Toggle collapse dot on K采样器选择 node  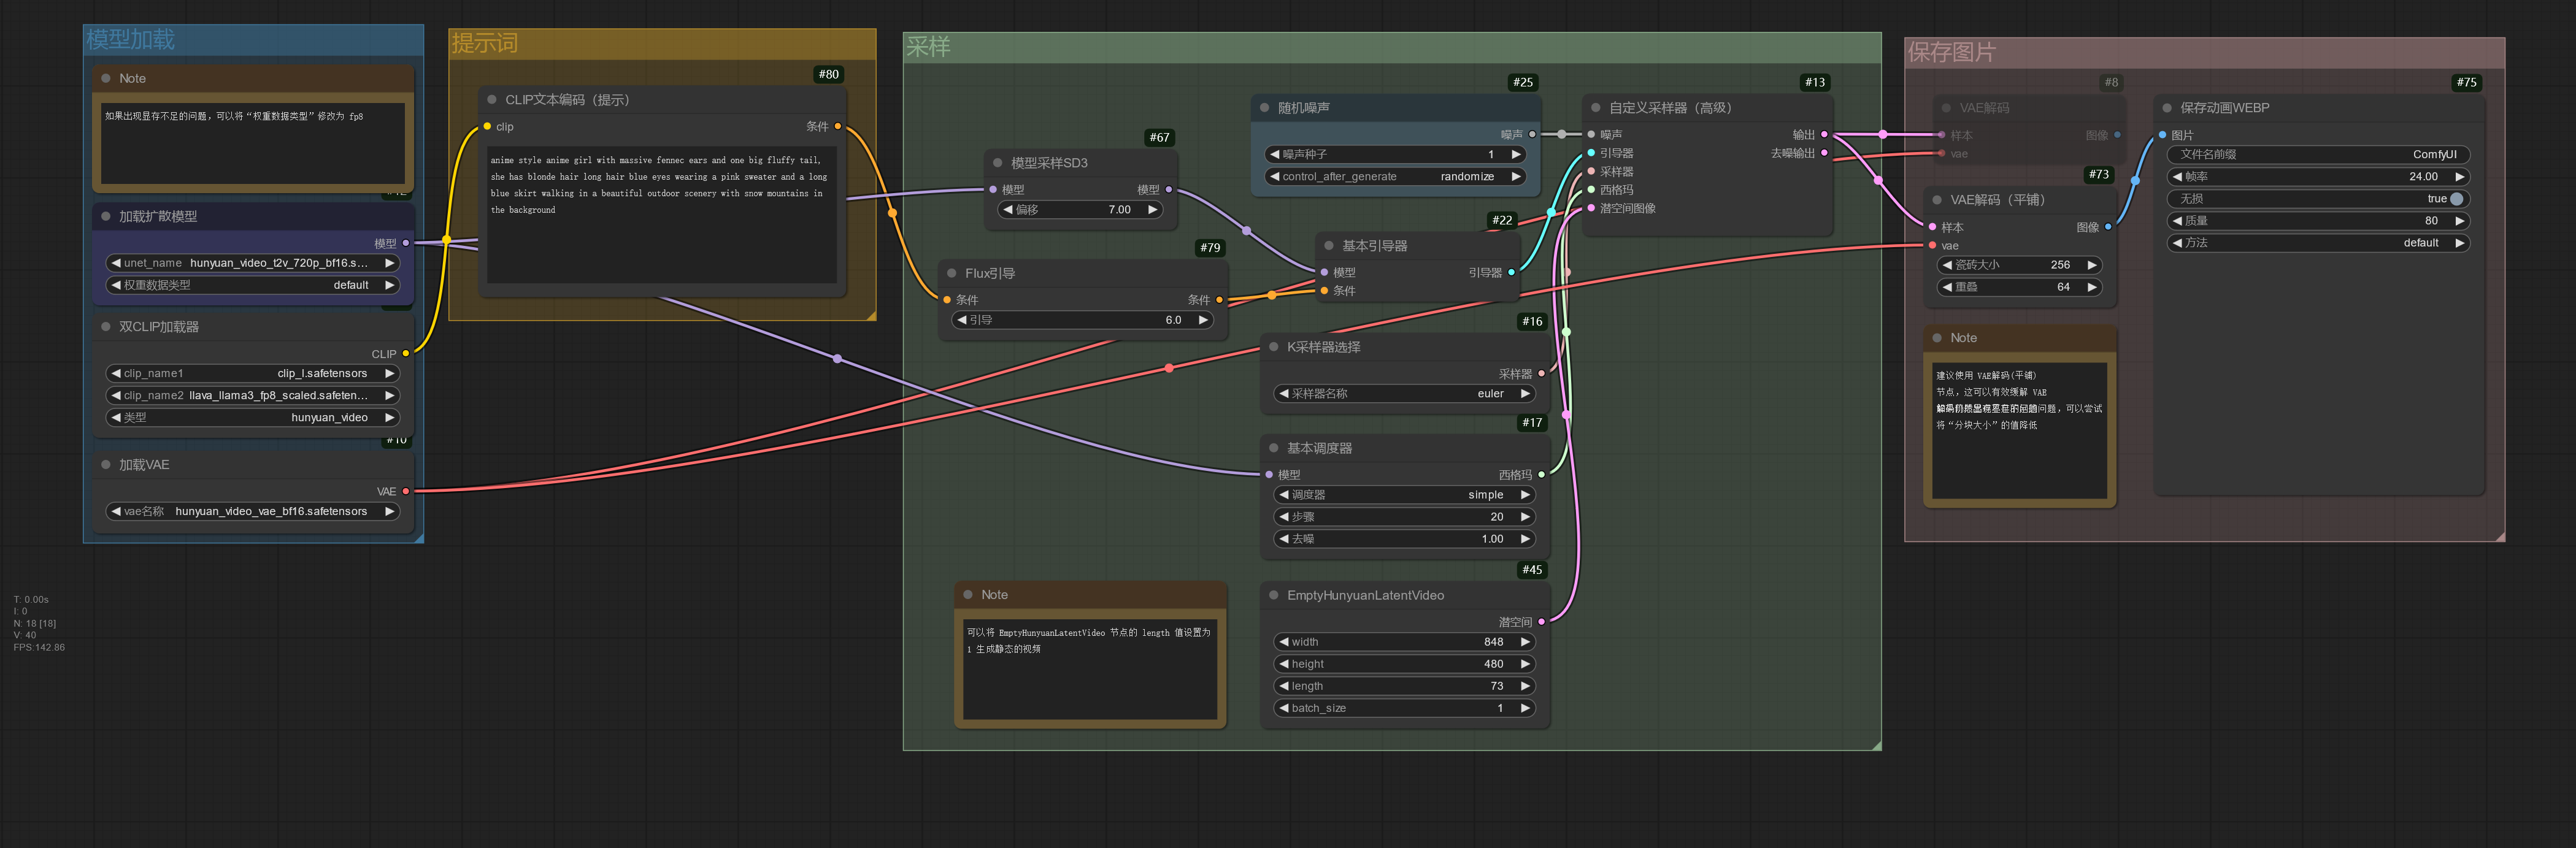click(1274, 347)
